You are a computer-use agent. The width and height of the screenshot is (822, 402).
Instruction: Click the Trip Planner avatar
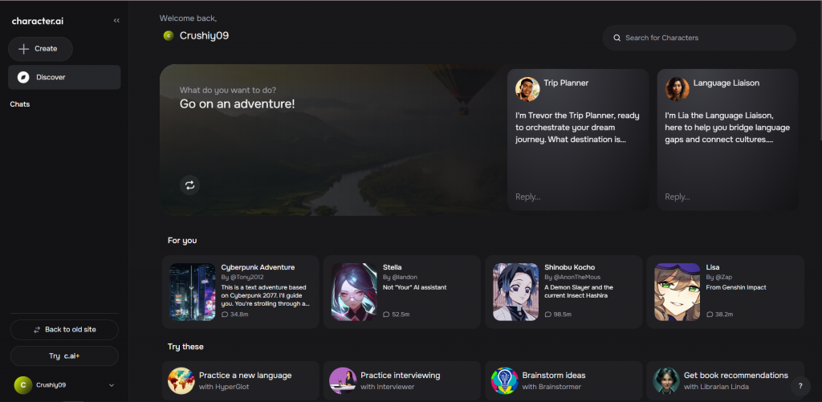[527, 88]
